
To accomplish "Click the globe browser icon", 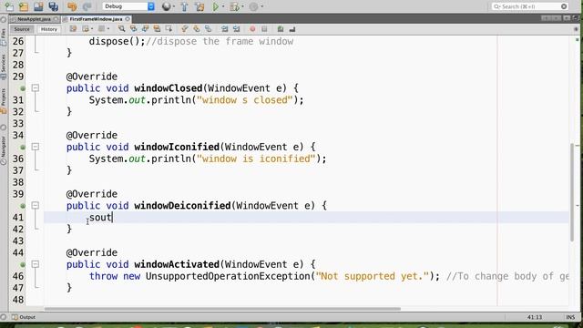I will (166, 6).
